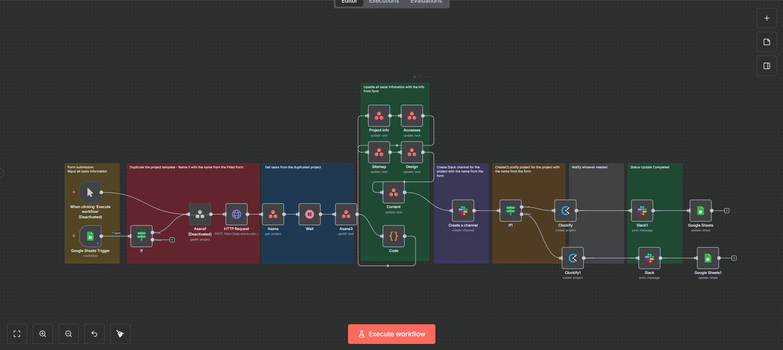Select the 'Design' update task node
The height and width of the screenshot is (350, 783).
pyautogui.click(x=411, y=153)
